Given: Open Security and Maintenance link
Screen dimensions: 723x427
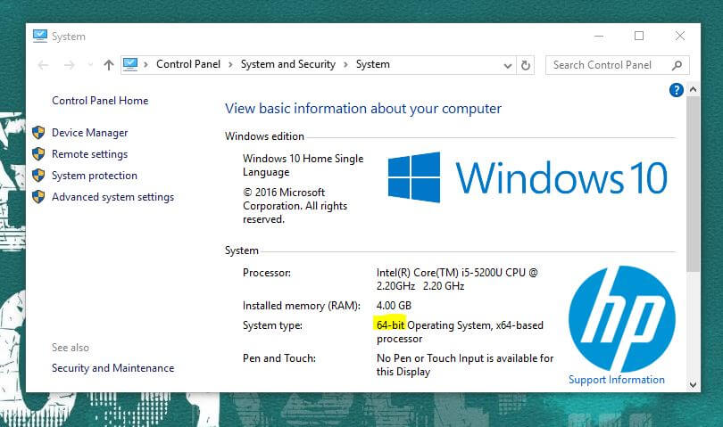Looking at the screenshot, I should pyautogui.click(x=113, y=368).
